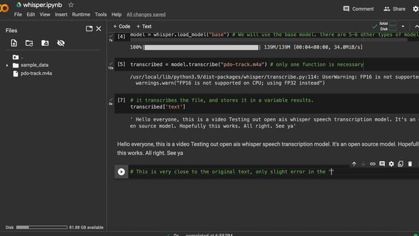Viewport: 419px width, 236px height.
Task: Open the Tools menu
Action: coord(101,14)
